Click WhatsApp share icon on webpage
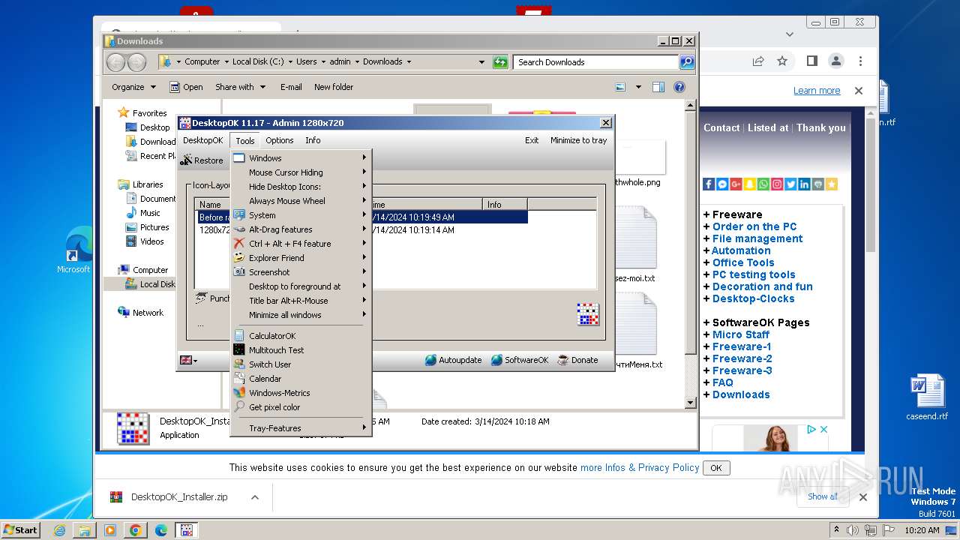The image size is (960, 540). pyautogui.click(x=763, y=184)
